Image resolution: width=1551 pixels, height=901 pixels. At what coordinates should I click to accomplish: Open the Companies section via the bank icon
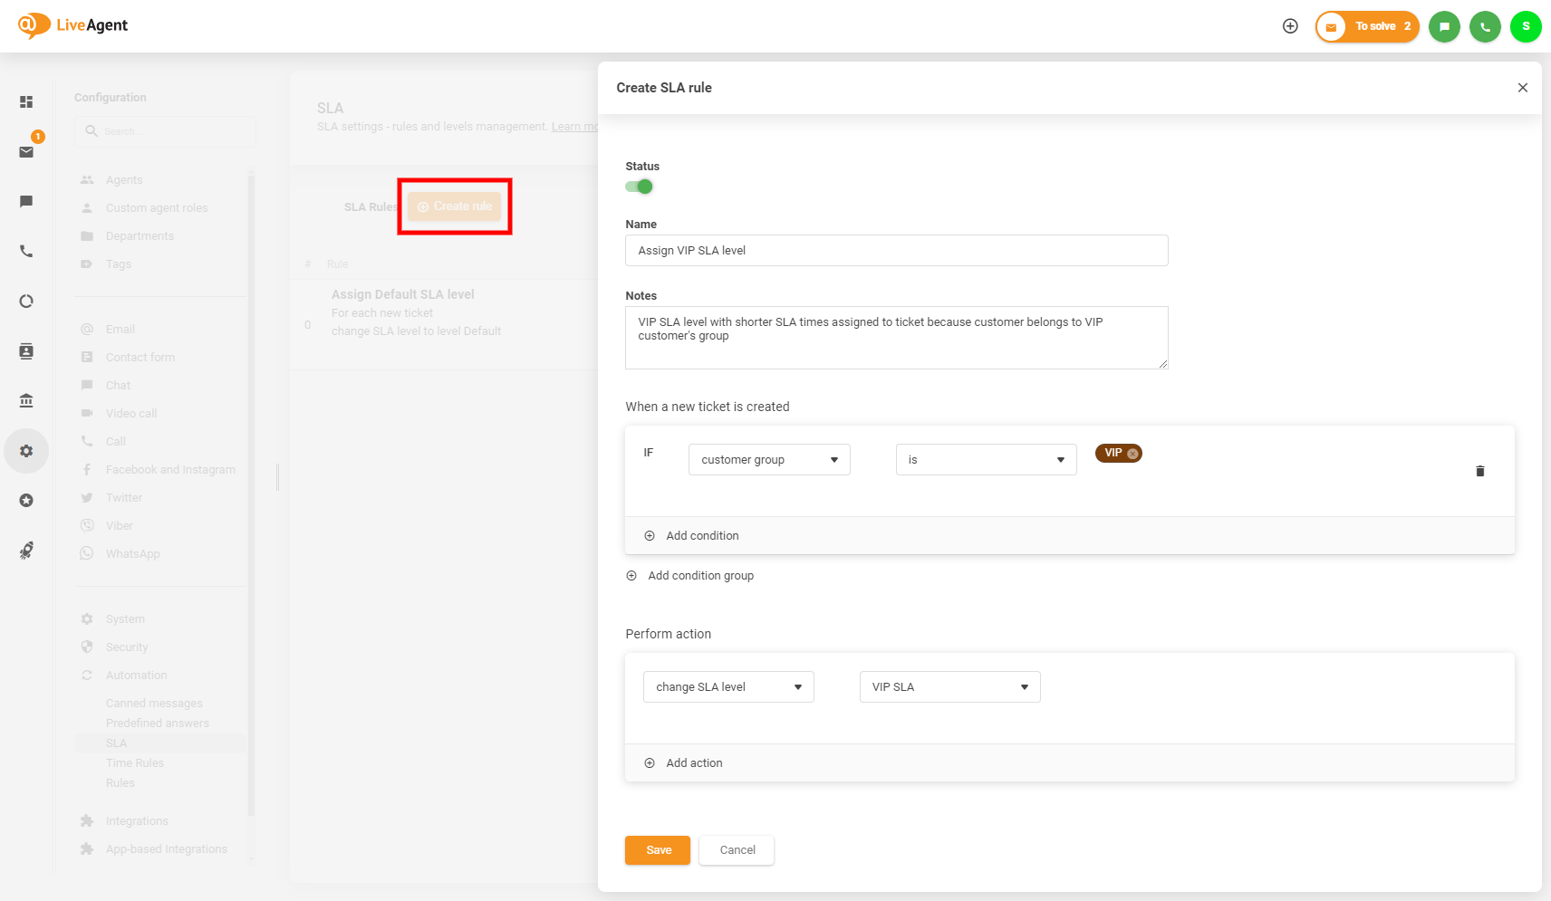[25, 399]
